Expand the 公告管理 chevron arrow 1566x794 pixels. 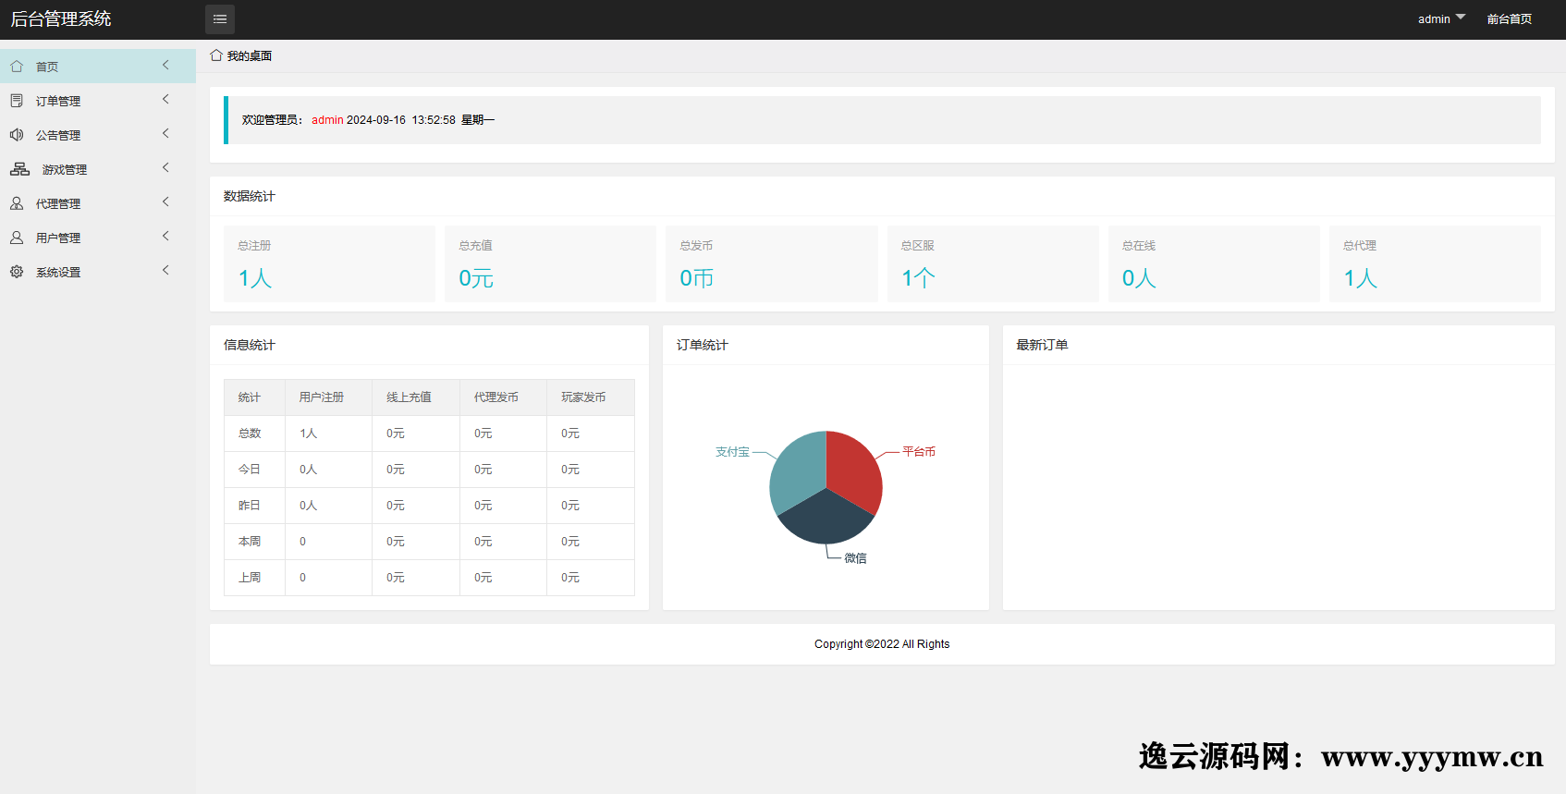click(166, 134)
